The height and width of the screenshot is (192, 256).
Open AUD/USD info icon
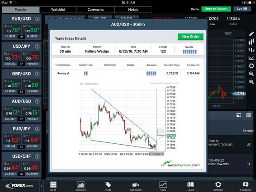(x=37, y=102)
